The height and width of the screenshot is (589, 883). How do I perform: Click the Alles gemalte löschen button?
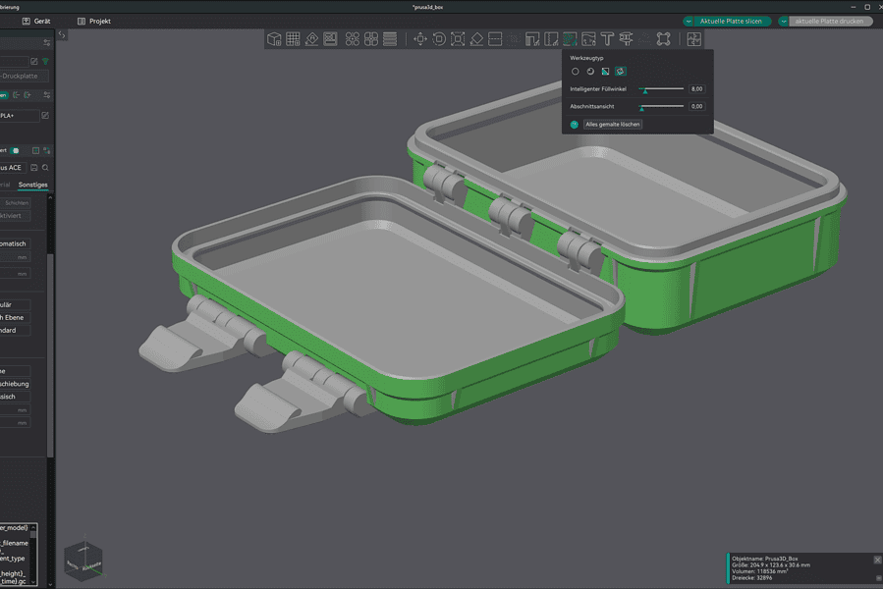[613, 125]
